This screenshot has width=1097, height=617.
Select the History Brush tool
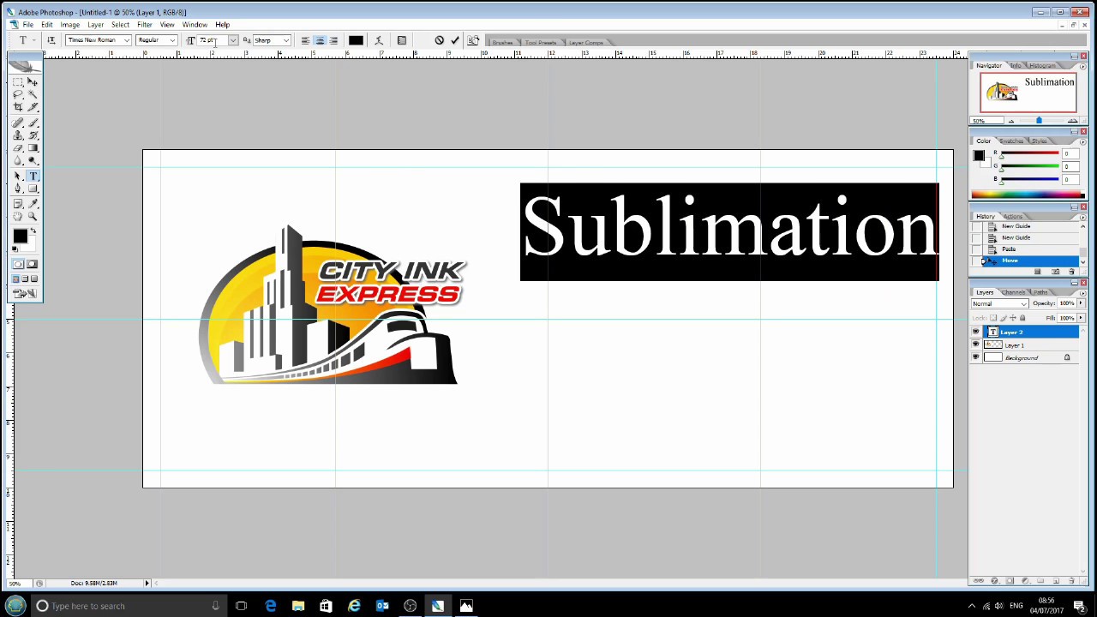[33, 135]
